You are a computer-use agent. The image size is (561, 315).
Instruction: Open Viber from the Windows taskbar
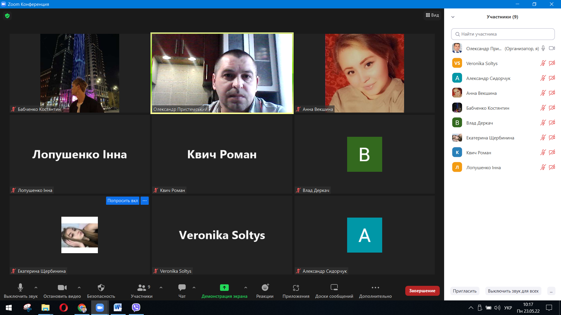click(136, 307)
